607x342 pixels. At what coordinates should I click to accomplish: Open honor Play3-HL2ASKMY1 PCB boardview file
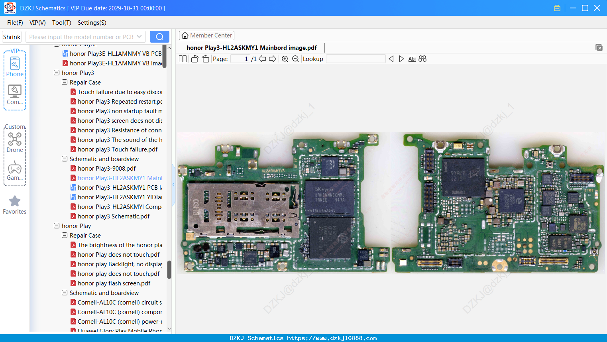[116, 188]
